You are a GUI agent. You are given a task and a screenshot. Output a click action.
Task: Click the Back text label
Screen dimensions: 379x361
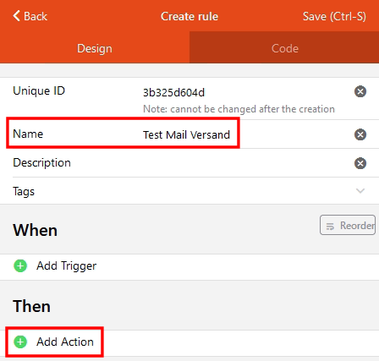(36, 16)
